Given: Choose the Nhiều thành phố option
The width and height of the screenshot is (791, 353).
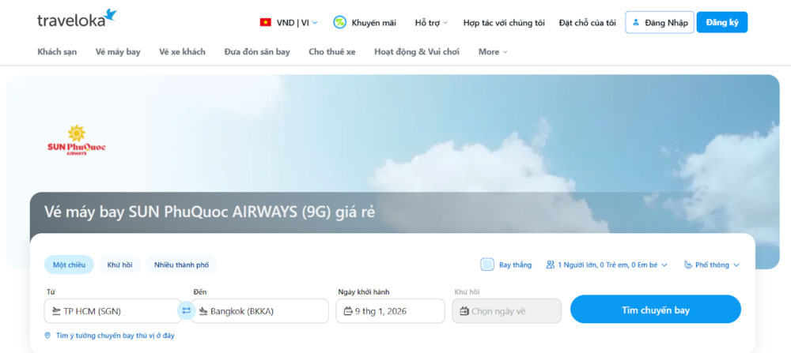Looking at the screenshot, I should click(181, 265).
